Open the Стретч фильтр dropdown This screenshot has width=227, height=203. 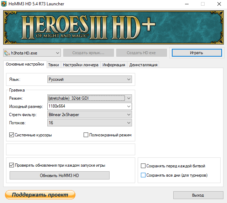(x=89, y=115)
